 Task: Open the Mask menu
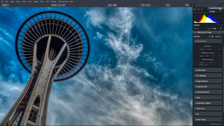click(42, 1)
